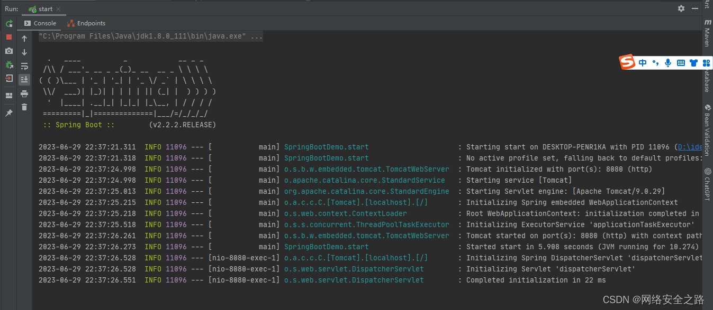Pin the start run tab
Image resolution: width=713 pixels, height=310 pixels.
pos(8,112)
